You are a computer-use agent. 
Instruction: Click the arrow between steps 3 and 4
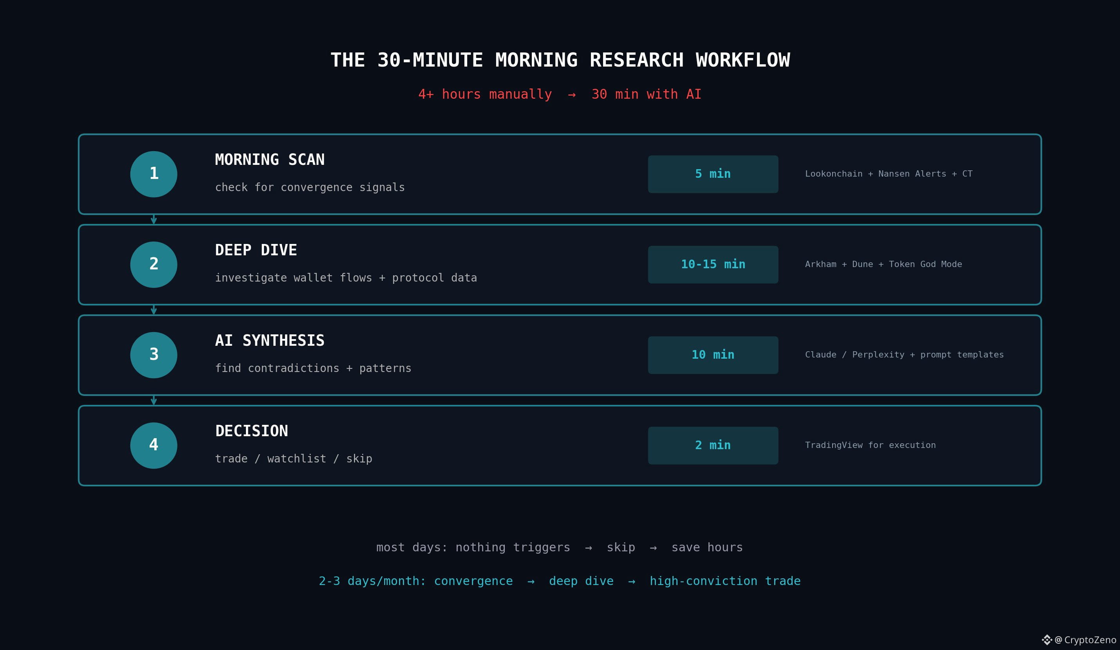click(154, 400)
